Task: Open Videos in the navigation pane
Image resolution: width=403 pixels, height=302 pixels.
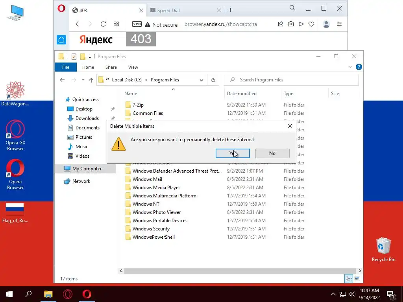Action: (x=82, y=156)
